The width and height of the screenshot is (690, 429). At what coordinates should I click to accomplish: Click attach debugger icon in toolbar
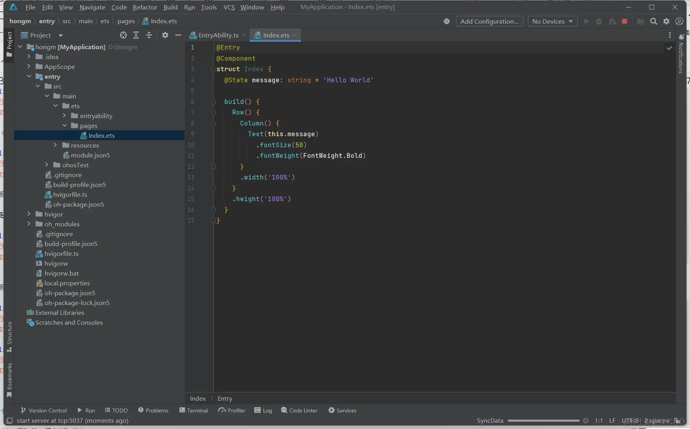click(x=612, y=21)
